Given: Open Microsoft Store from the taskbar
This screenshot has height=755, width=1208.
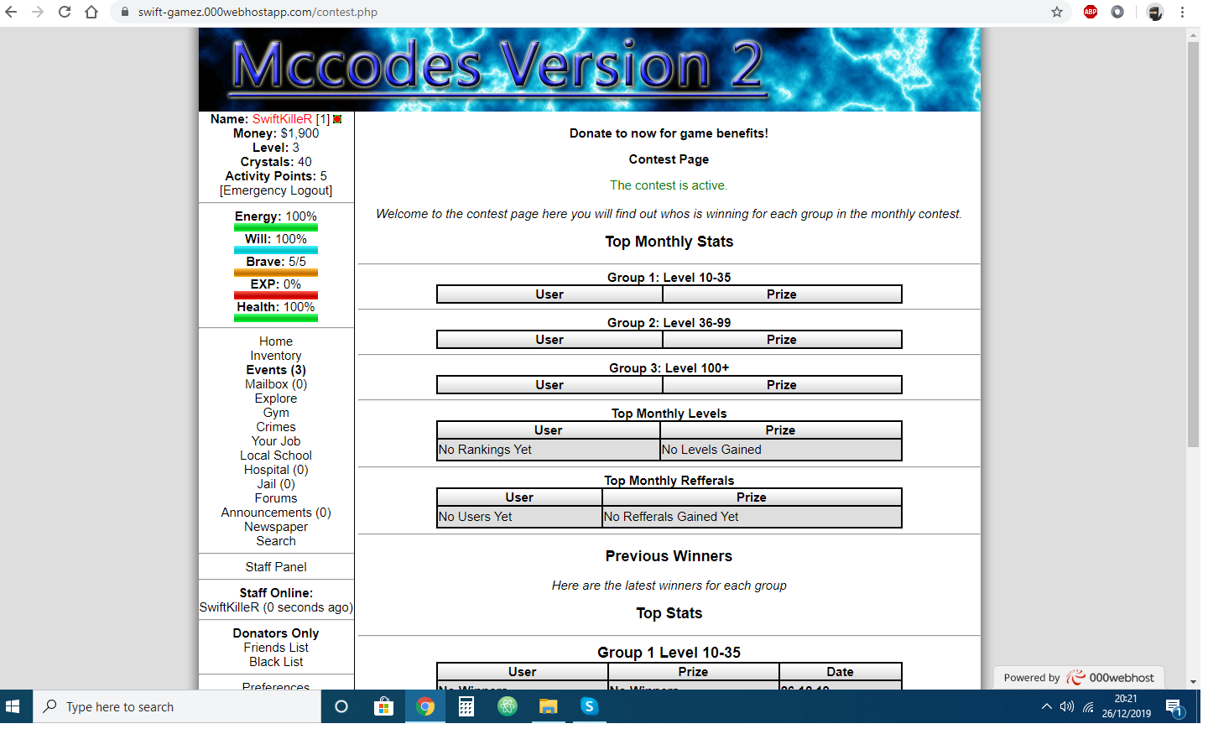Looking at the screenshot, I should coord(383,706).
